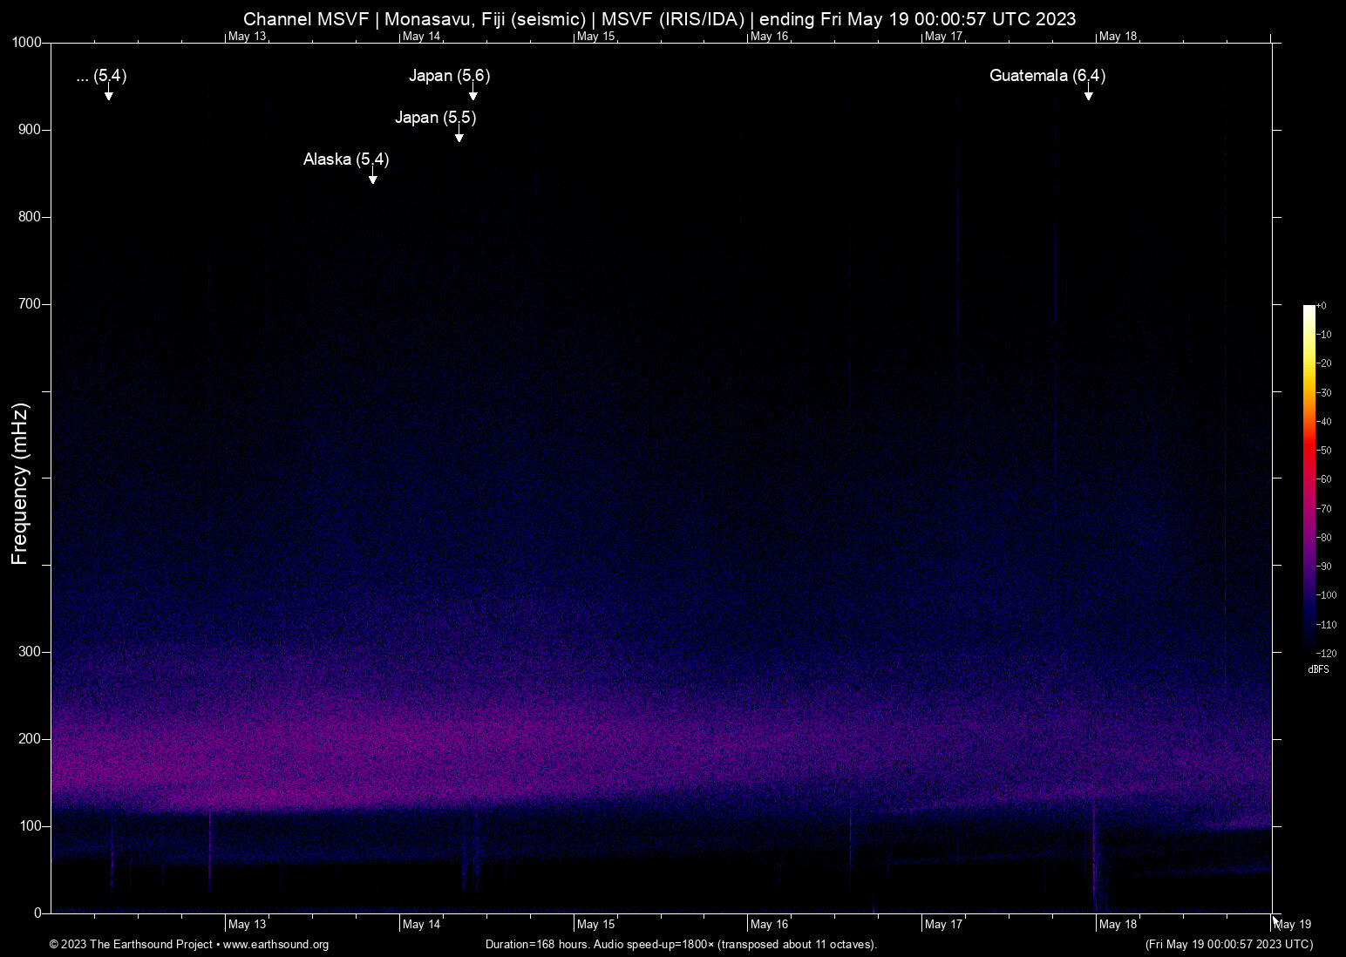Viewport: 1346px width, 957px height.
Task: Click the May 16 label on bottom time axis
Action: [x=770, y=925]
